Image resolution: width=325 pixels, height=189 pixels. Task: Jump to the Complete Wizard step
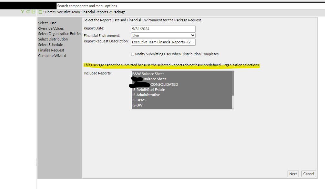52,55
